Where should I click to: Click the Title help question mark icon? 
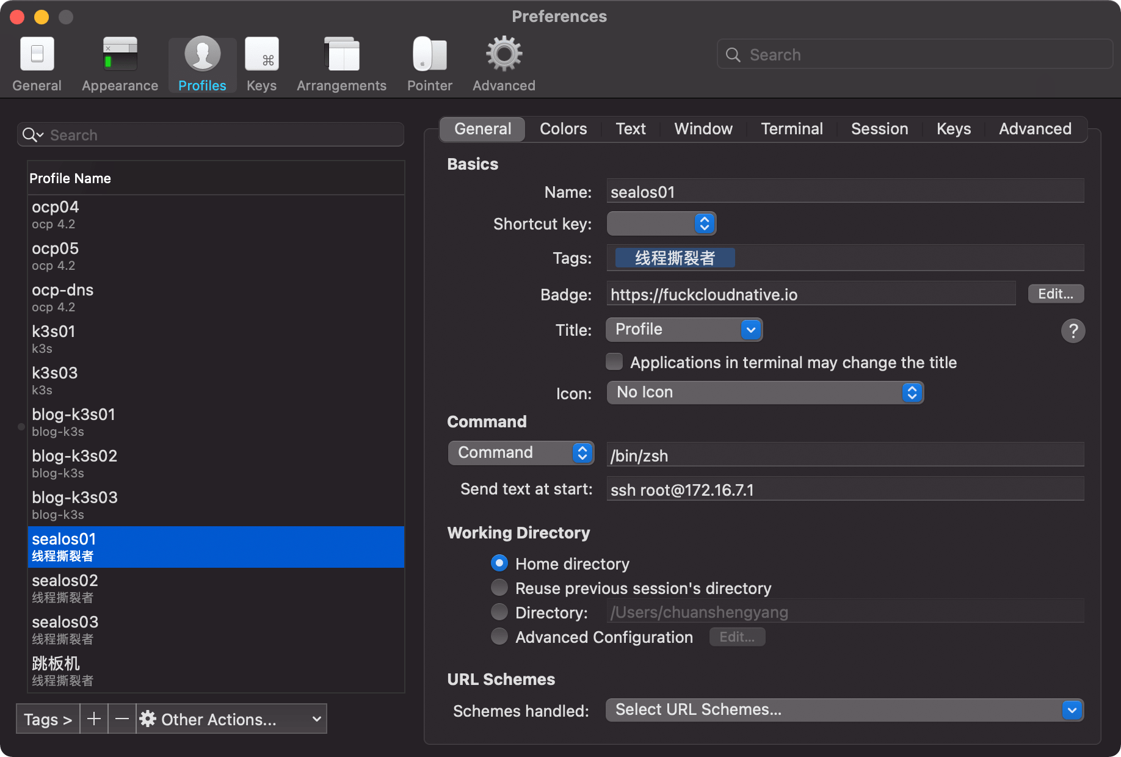point(1073,331)
